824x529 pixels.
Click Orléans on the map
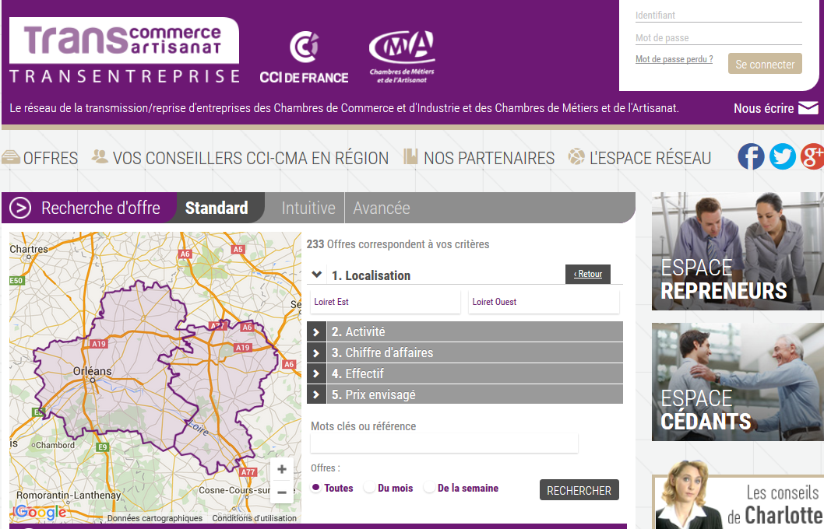click(92, 371)
